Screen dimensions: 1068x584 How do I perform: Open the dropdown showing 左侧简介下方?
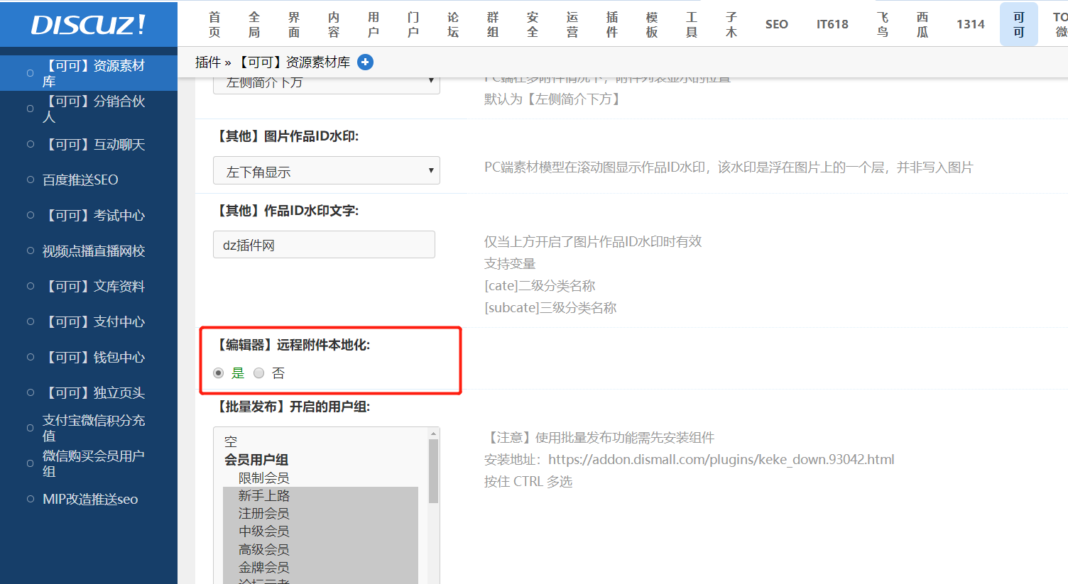327,84
